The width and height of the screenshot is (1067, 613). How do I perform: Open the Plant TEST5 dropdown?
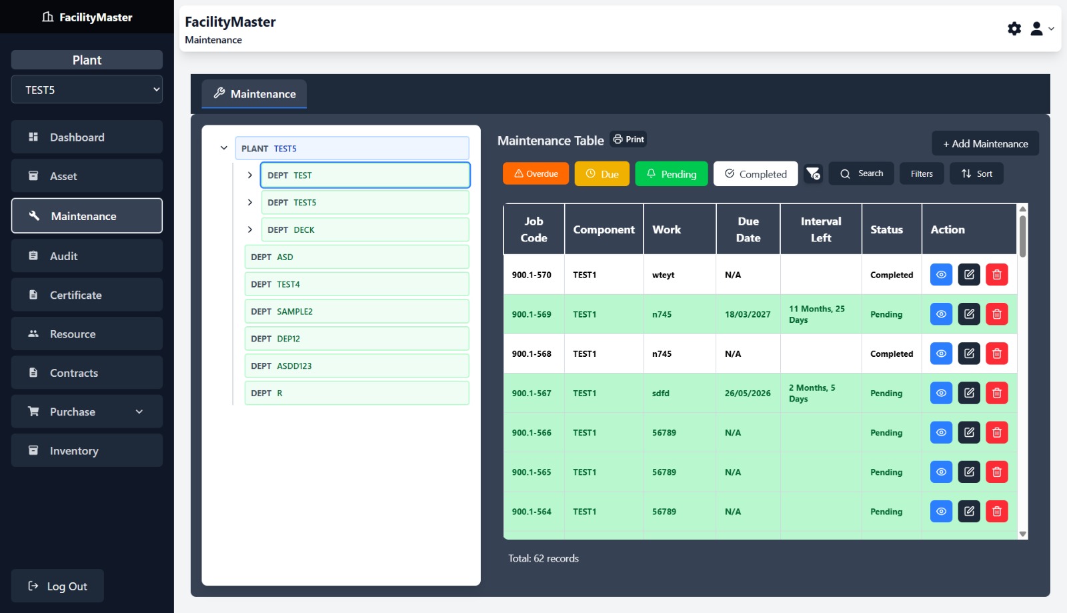click(87, 90)
